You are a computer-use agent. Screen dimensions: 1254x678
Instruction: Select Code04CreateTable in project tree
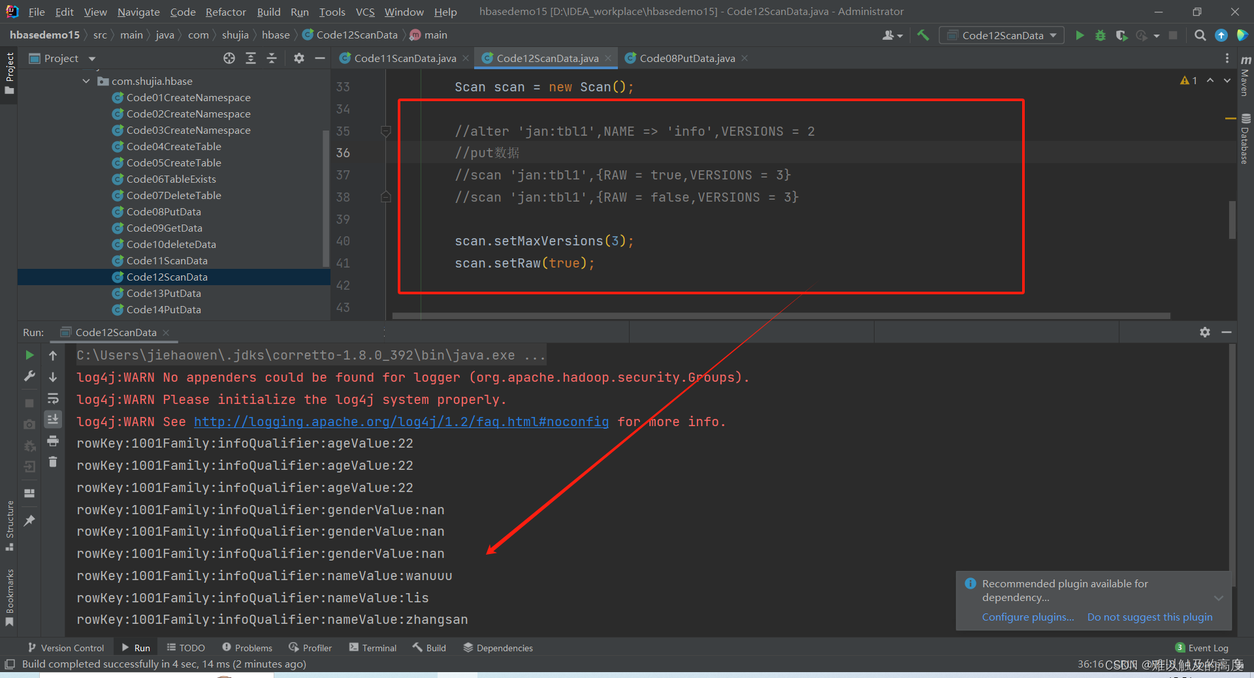(174, 146)
